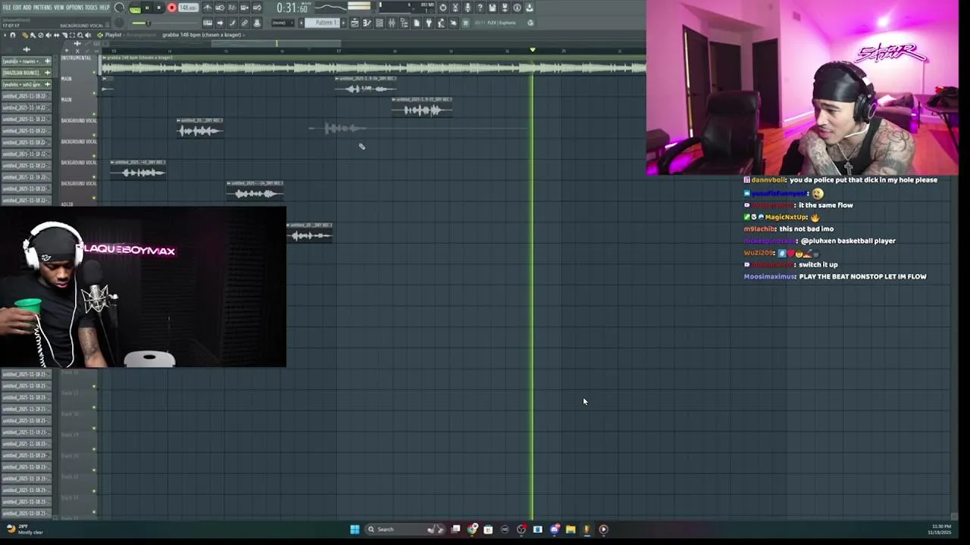
Task: Toggle song/pattern mode button
Action: pos(135,8)
